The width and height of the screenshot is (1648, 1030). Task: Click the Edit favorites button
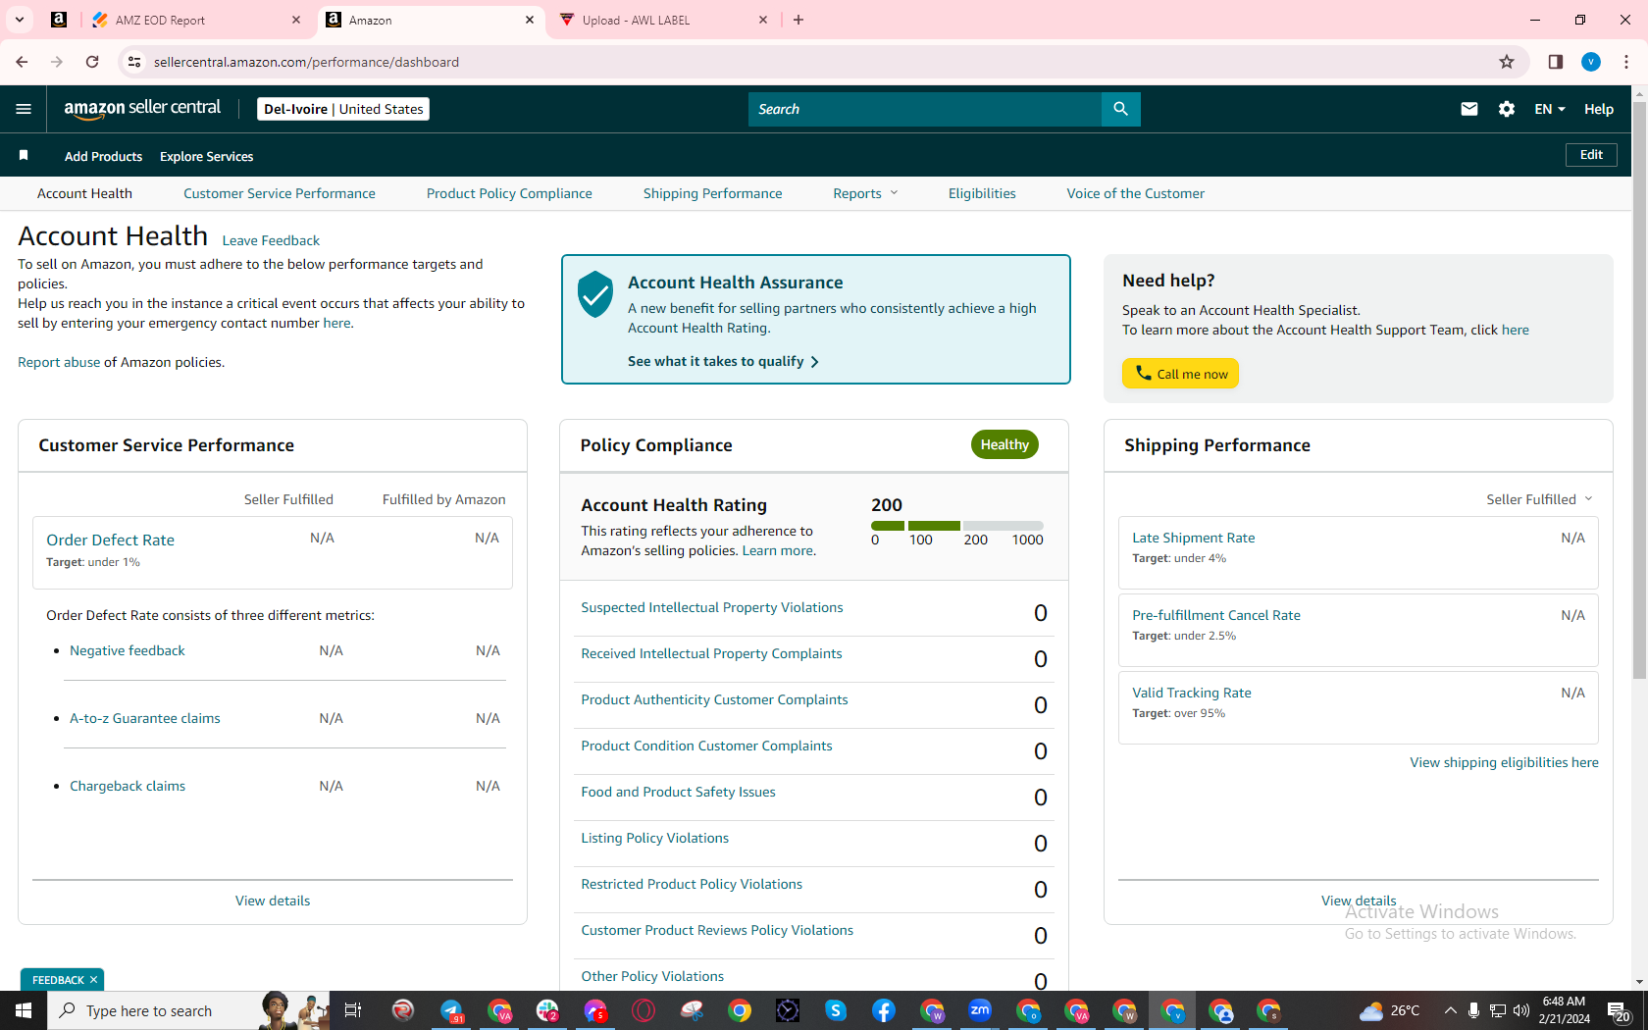tap(1591, 155)
